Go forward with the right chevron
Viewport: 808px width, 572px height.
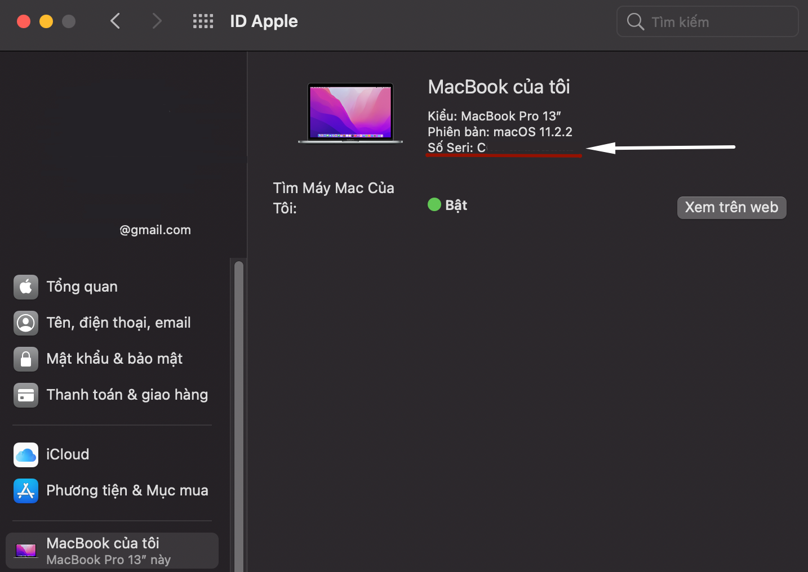pos(157,21)
